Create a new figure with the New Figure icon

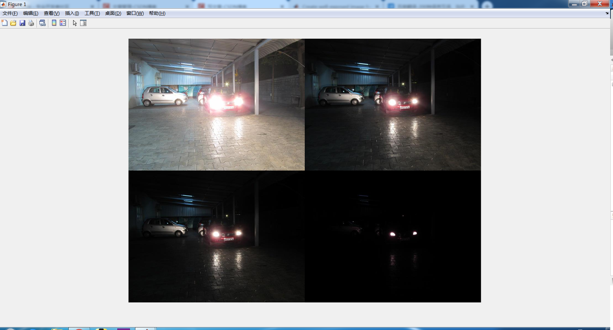click(x=4, y=23)
